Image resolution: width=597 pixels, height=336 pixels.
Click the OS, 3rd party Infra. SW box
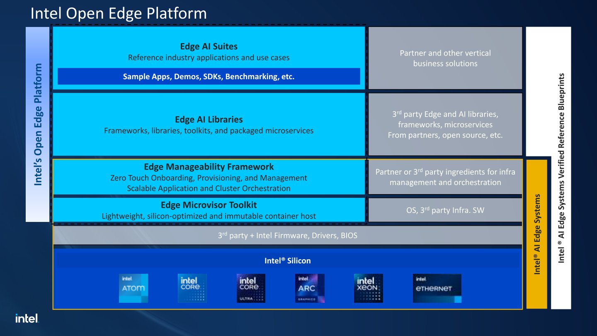tap(445, 210)
